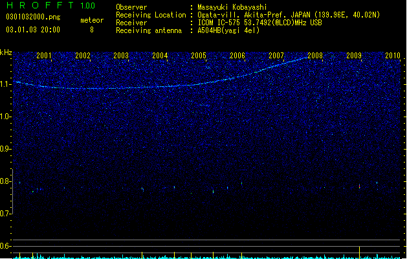Click the gray vertical bar beside 0.8
This screenshot has width=407, height=259.
(x=12, y=192)
